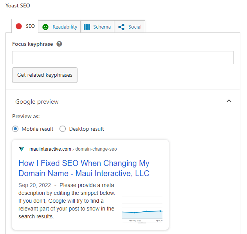This screenshot has width=247, height=234.
Task: Click preview title How I Fixed SEO
Action: tap(84, 168)
